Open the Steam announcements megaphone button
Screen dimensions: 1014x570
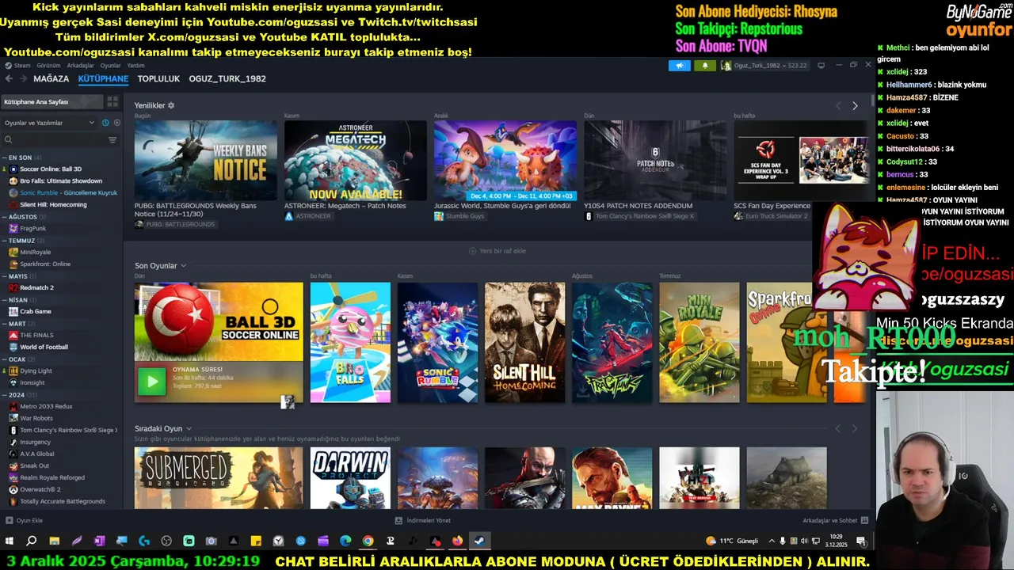tap(679, 66)
